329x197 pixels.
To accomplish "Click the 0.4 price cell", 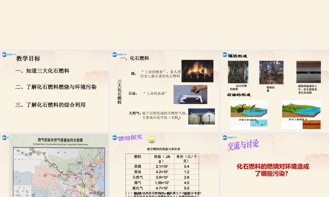I will tap(187, 166).
